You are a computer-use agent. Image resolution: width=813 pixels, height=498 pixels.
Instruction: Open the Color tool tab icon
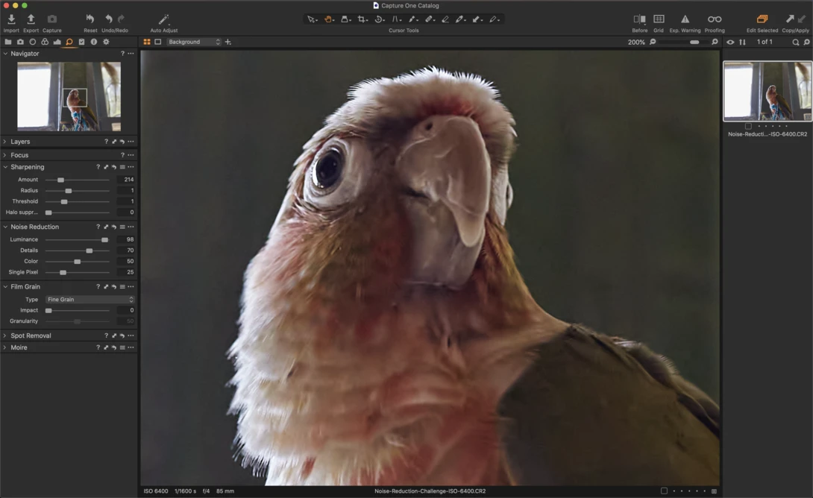(x=45, y=42)
